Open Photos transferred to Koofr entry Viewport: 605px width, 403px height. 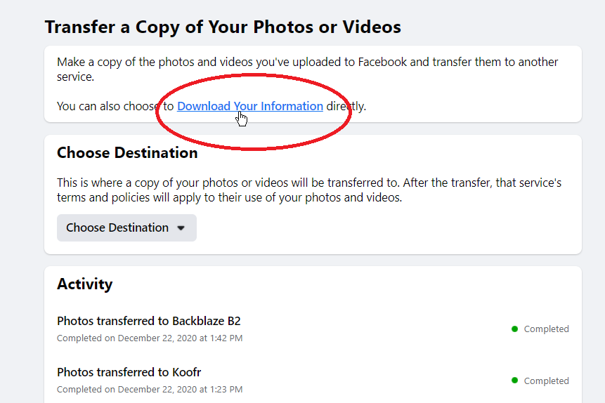pyautogui.click(x=129, y=372)
